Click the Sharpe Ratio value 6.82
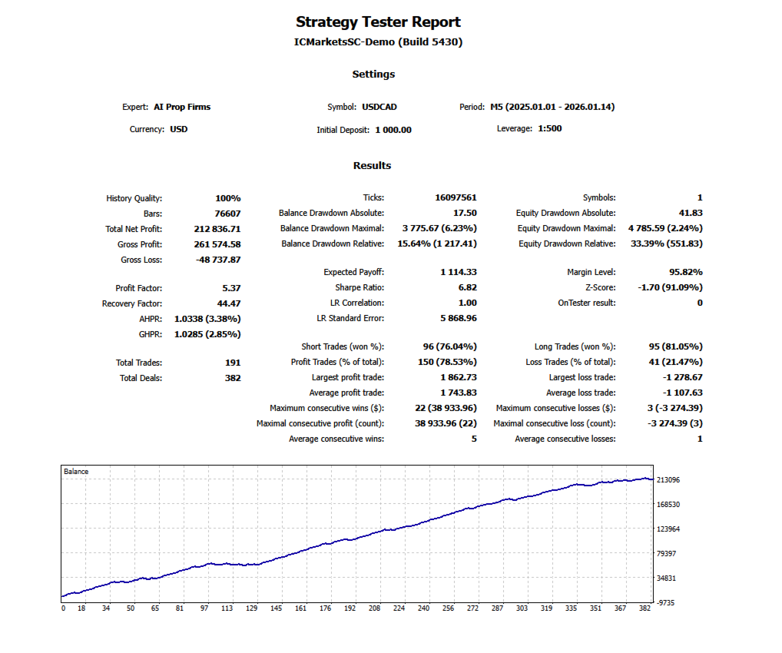This screenshot has height=653, width=782. 467,287
